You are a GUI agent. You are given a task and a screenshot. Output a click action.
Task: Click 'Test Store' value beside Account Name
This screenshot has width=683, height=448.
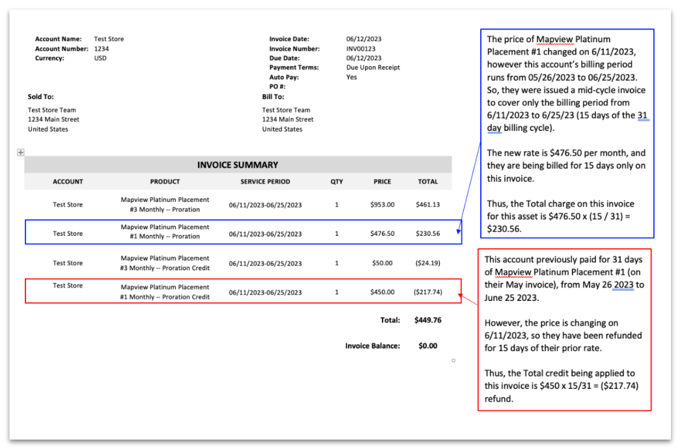click(x=109, y=39)
